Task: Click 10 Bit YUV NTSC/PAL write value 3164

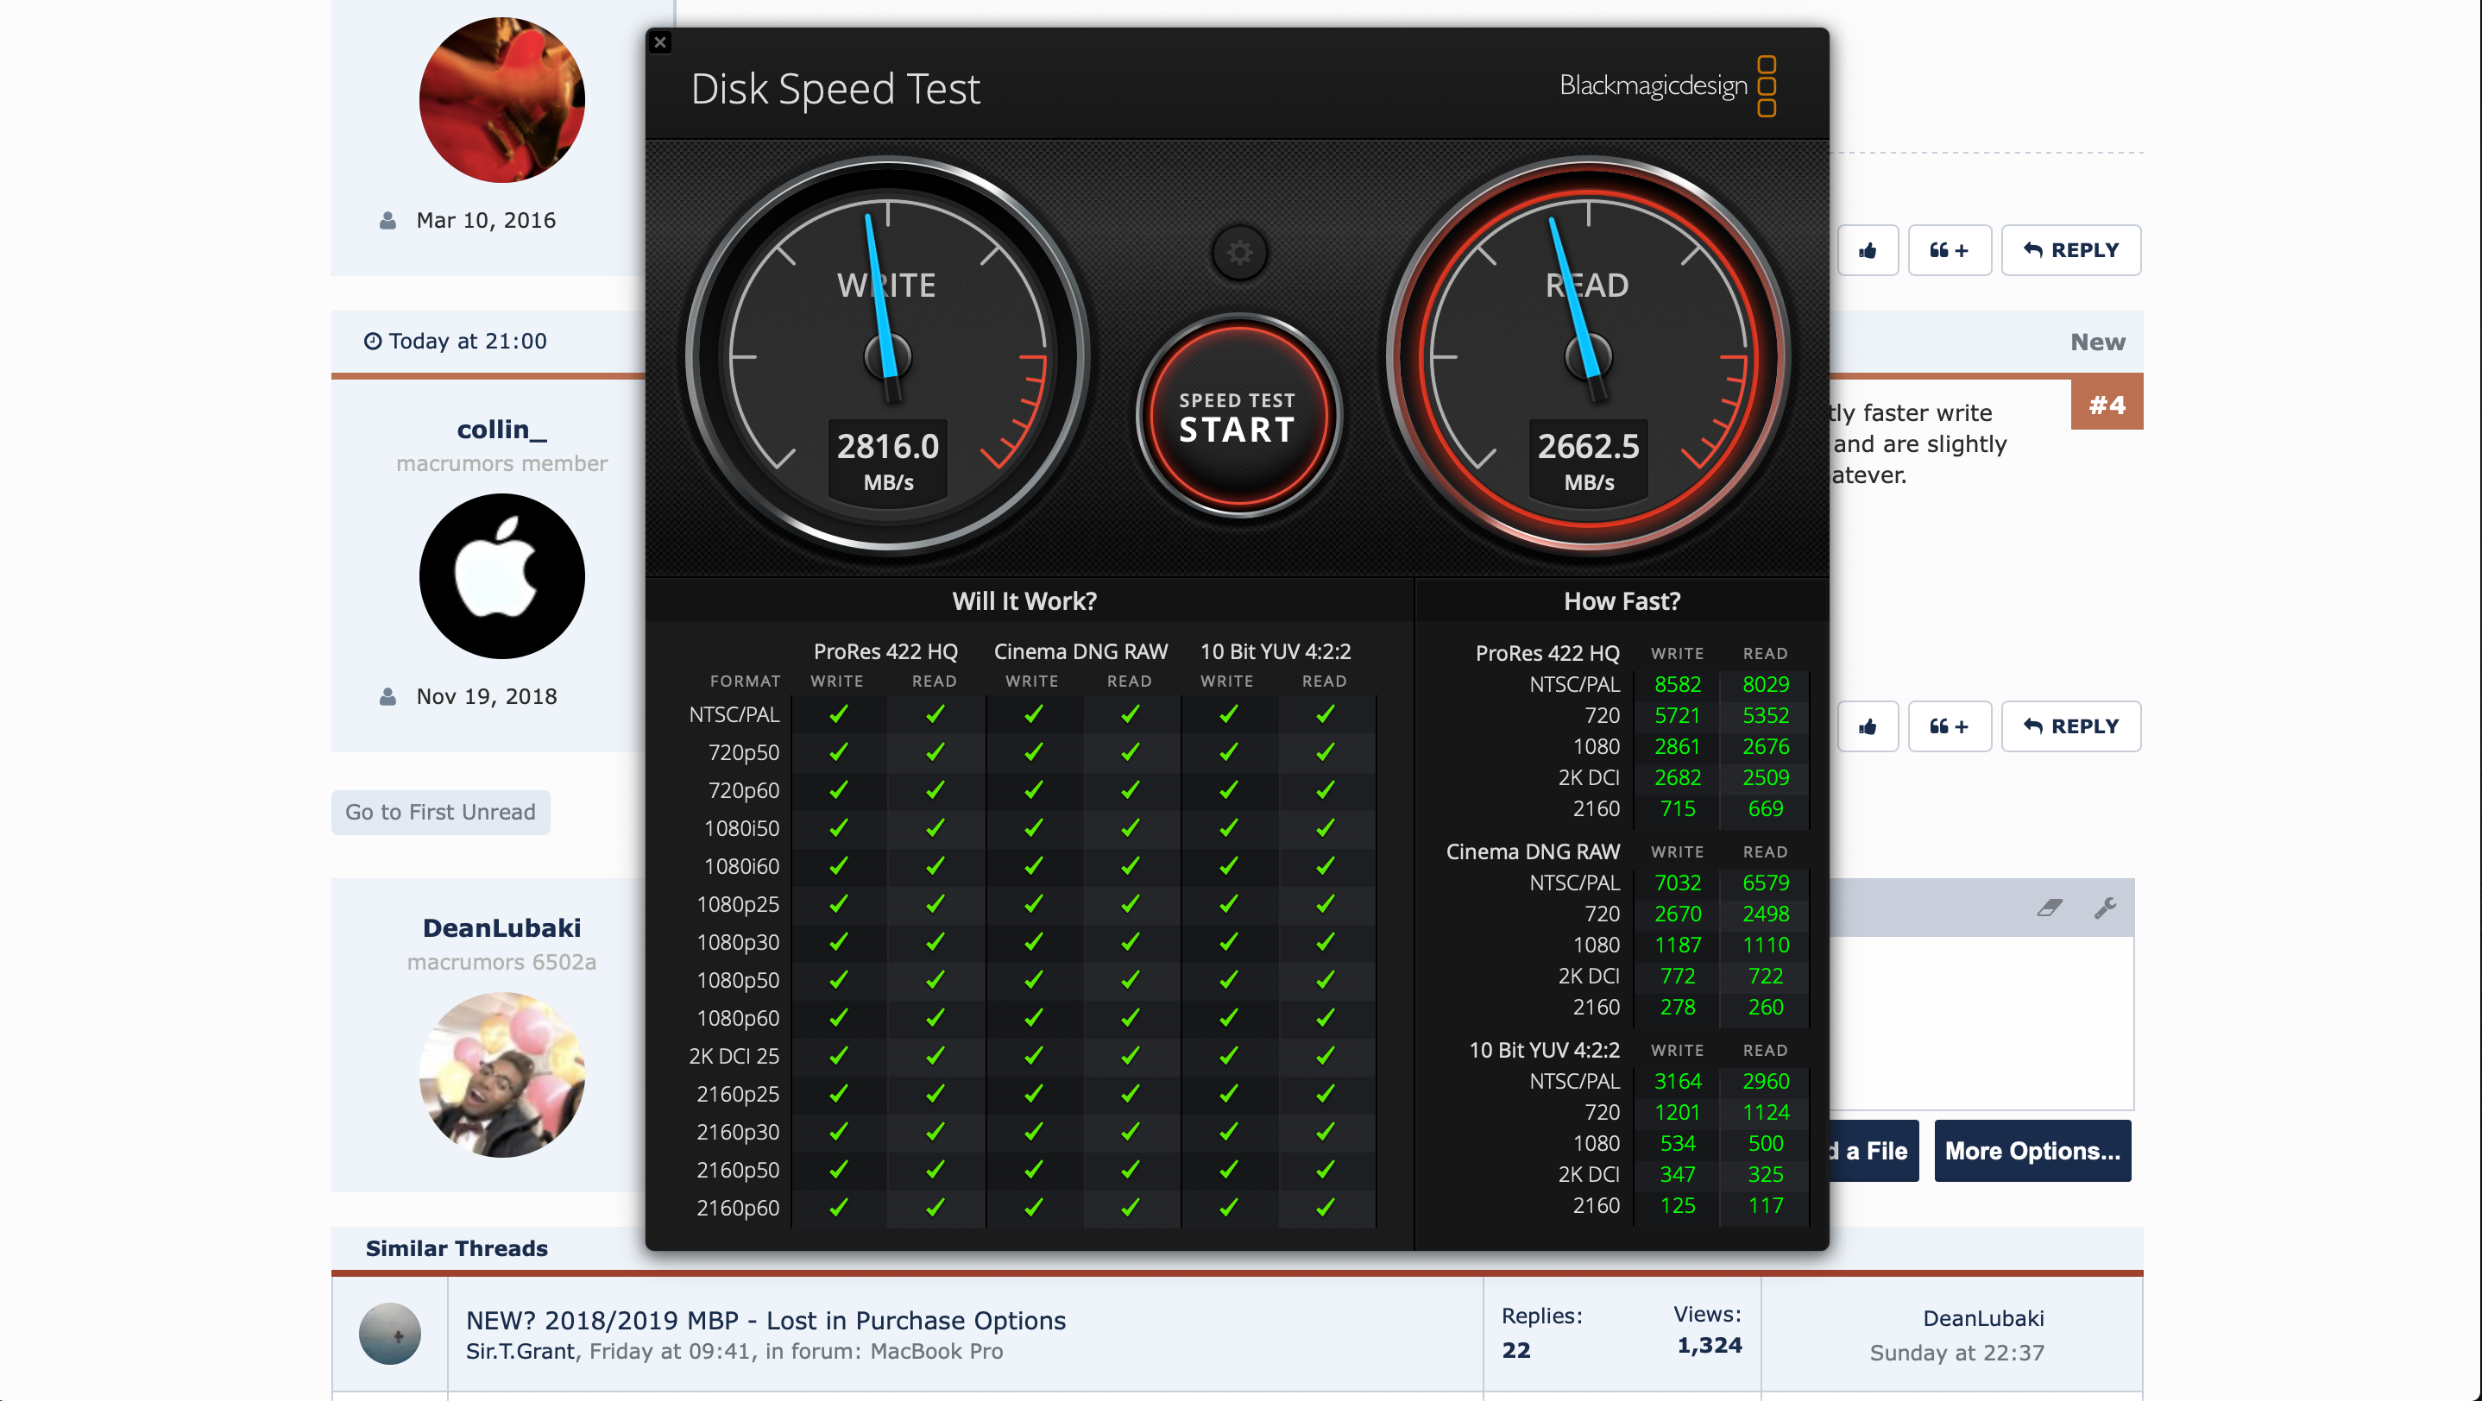Action: 1678,1080
